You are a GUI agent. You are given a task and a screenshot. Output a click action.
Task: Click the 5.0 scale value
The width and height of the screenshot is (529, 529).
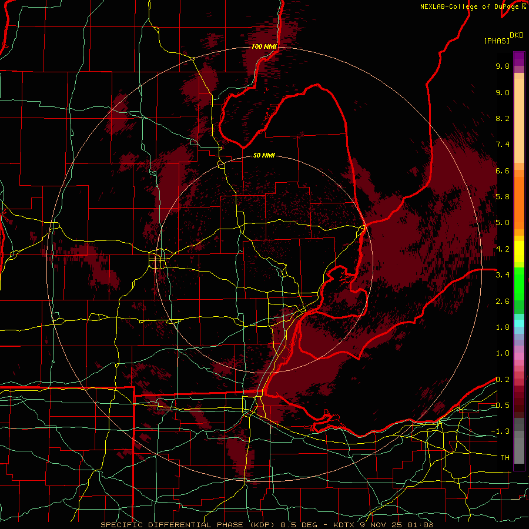tap(503, 223)
